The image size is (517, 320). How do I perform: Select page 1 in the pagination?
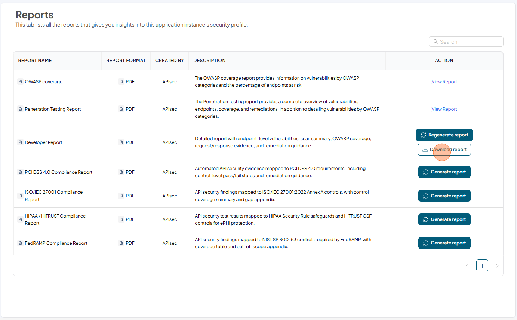[x=482, y=266]
